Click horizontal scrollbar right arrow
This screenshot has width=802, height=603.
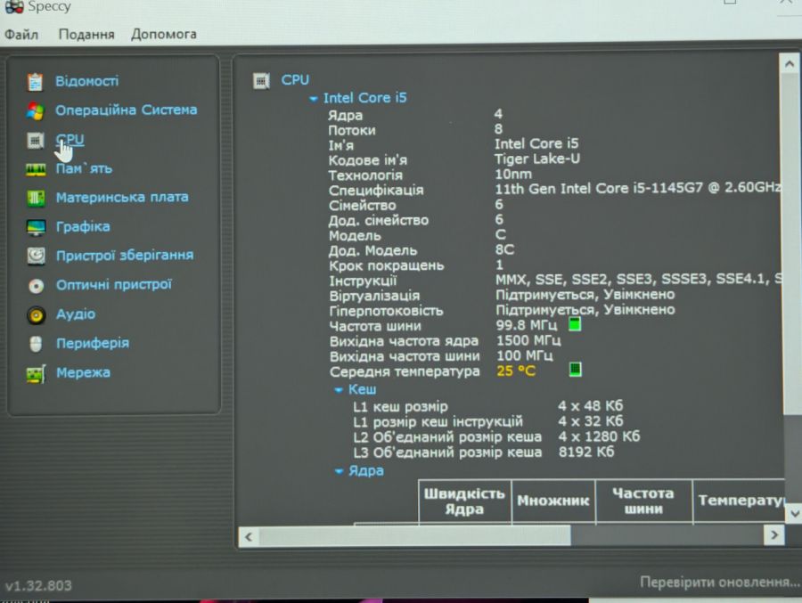coord(774,535)
